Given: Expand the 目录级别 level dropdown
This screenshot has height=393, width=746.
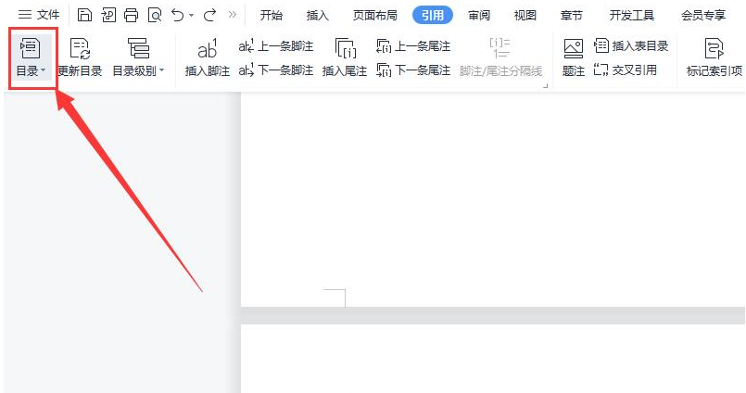Looking at the screenshot, I should tap(137, 58).
